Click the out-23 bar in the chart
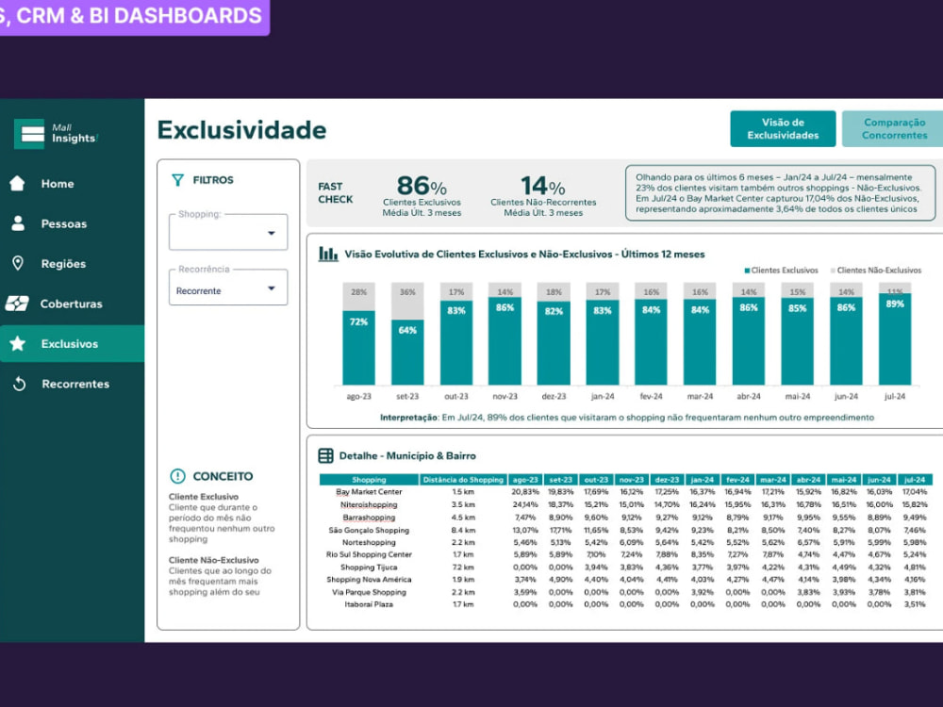 click(455, 342)
